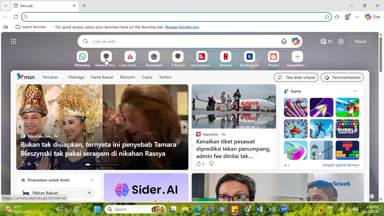Open the MSN apps grid launcher
The image size is (384, 216).
click(13, 41)
